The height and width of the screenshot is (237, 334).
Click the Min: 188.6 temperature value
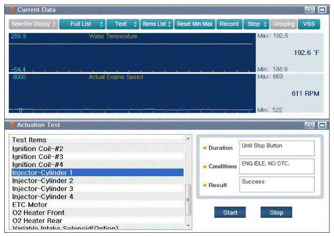click(272, 69)
